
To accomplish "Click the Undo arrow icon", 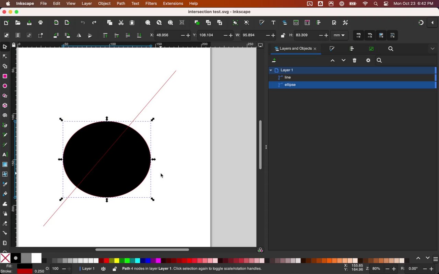I will point(83,23).
